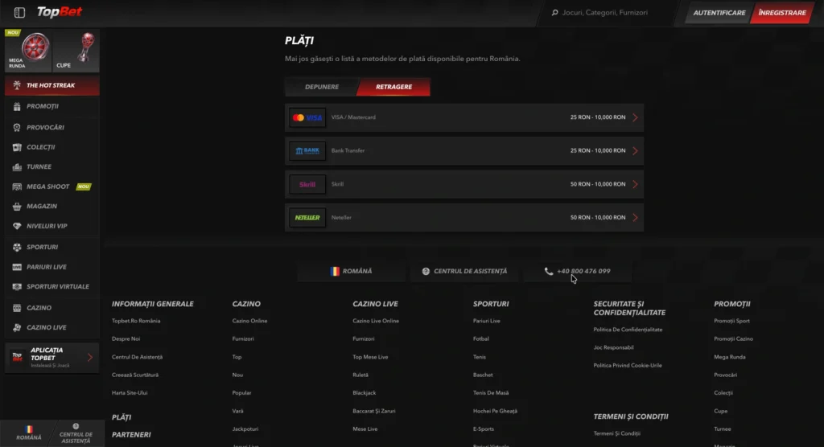The width and height of the screenshot is (824, 447).
Task: Click the Neteller logo
Action: [307, 217]
